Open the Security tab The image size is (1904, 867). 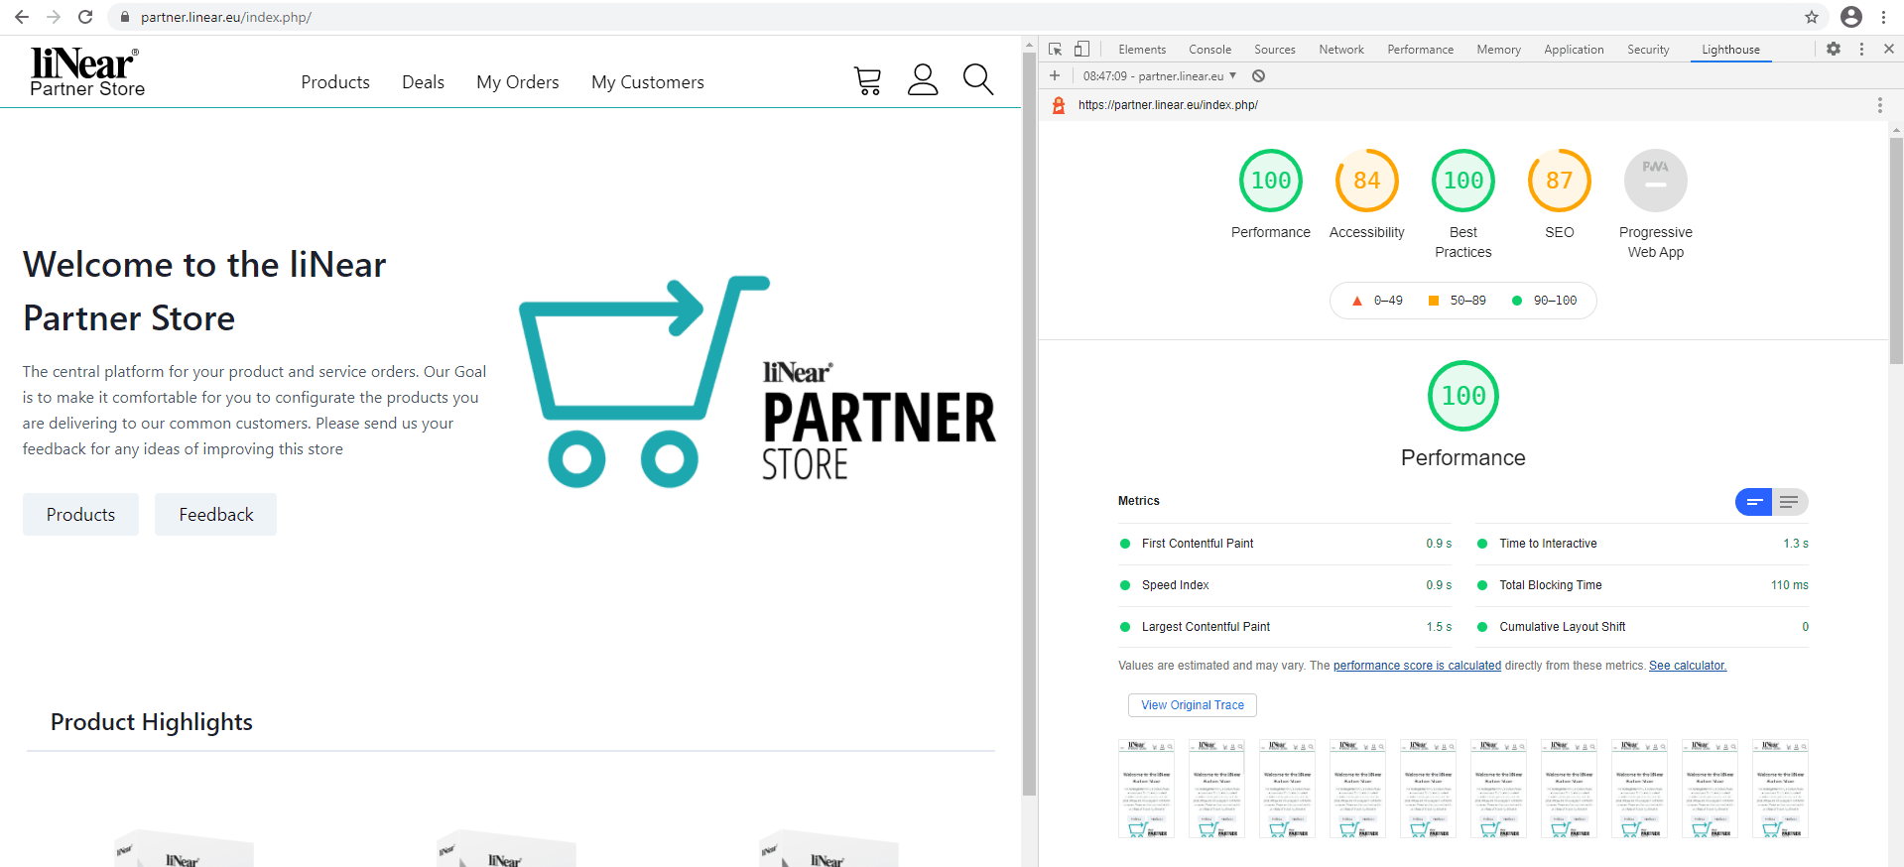coord(1648,50)
